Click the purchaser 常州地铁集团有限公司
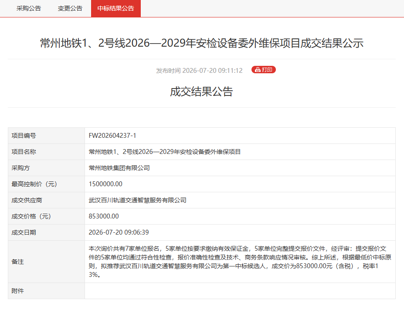 119,168
